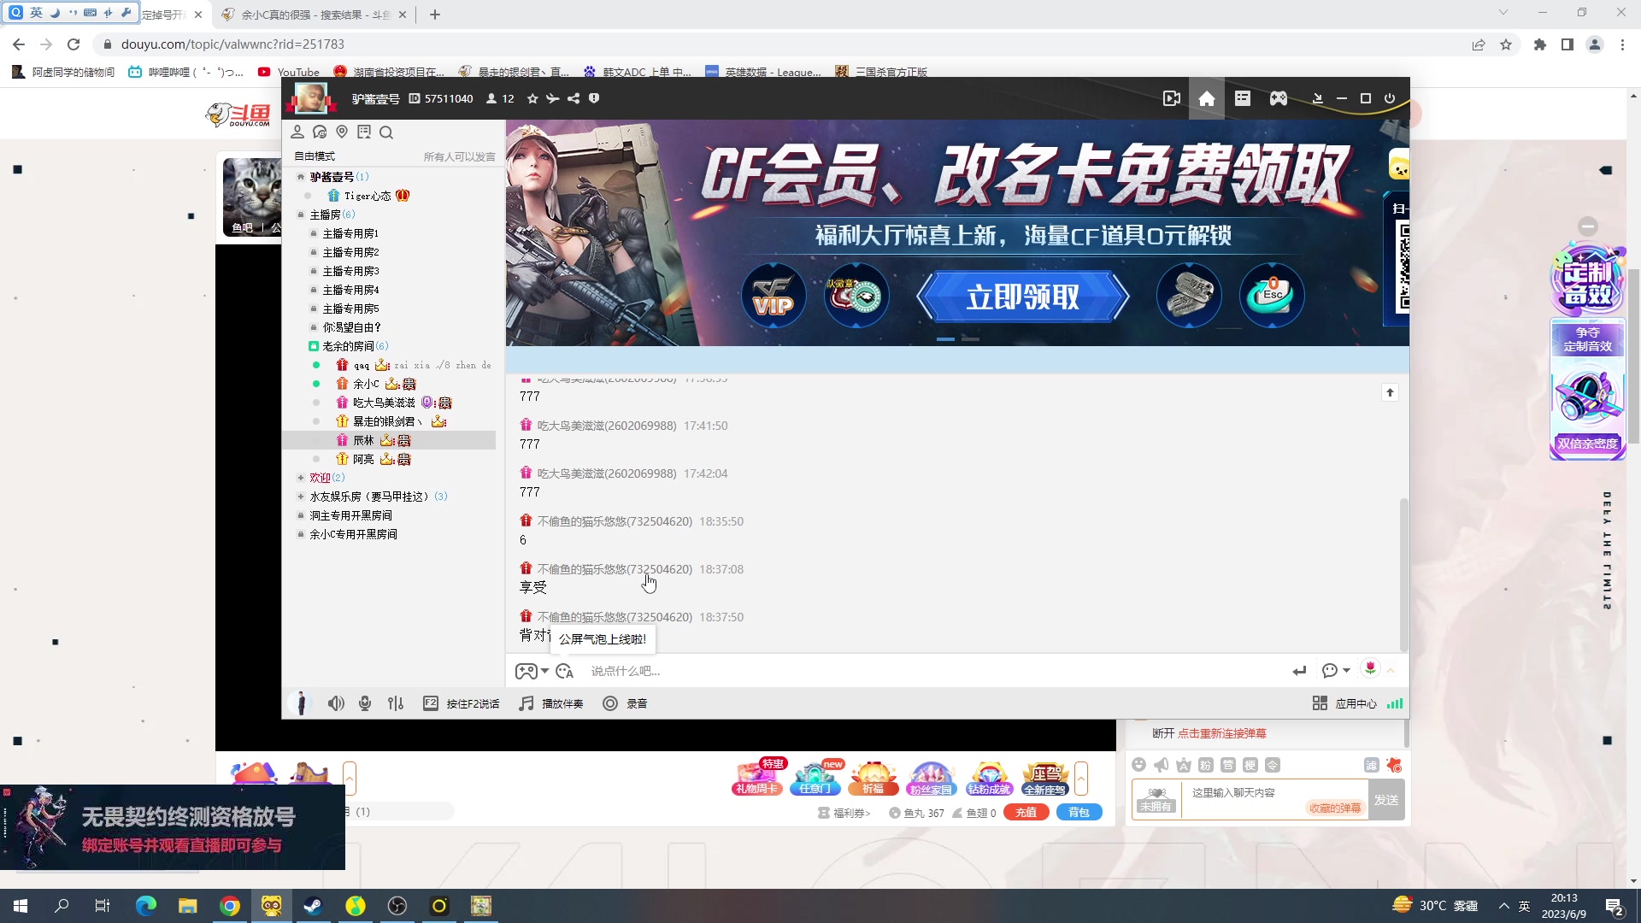Select the second carousel indicator under the banner
The width and height of the screenshot is (1641, 923).
click(970, 338)
